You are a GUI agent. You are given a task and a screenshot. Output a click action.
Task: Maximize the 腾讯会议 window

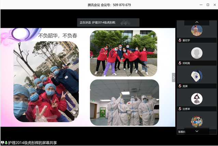(207, 5)
